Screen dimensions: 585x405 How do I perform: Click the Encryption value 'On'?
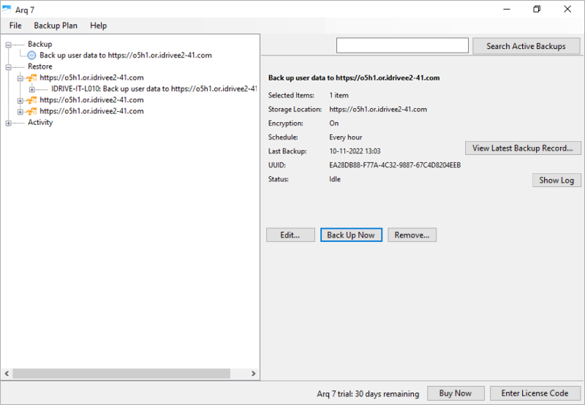click(334, 124)
